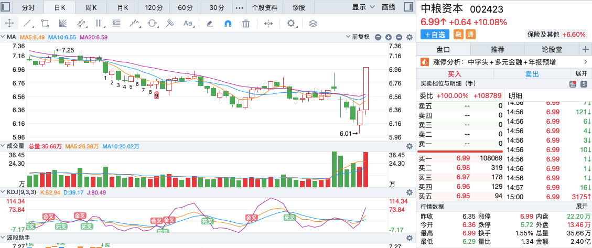Image resolution: width=592 pixels, height=248 pixels.
Task: Select the text note annotation tool
Action: 116,24
